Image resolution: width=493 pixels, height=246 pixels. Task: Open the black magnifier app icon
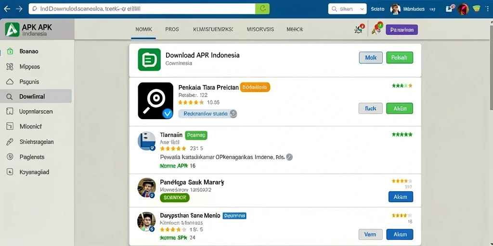pos(156,101)
